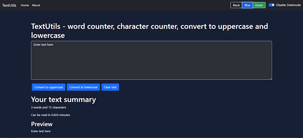This screenshot has height=138, width=303.
Task: Click the TextUtils brand logo link
Action: 9,5
